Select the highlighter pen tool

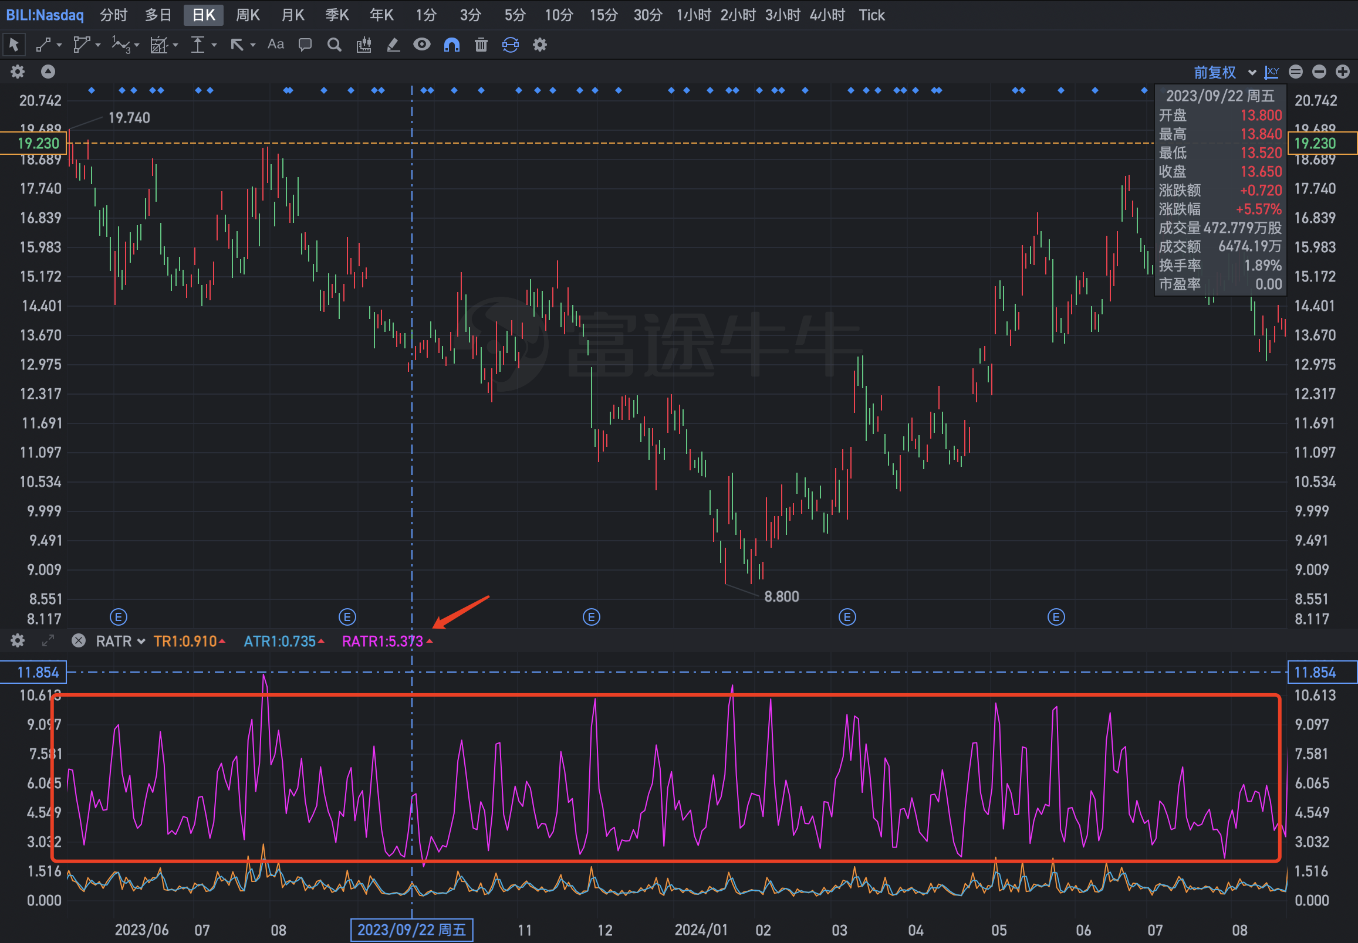[x=393, y=45]
